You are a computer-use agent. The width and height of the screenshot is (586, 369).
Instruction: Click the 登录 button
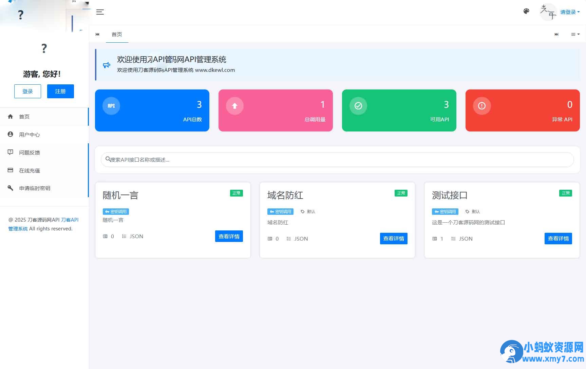pos(27,91)
